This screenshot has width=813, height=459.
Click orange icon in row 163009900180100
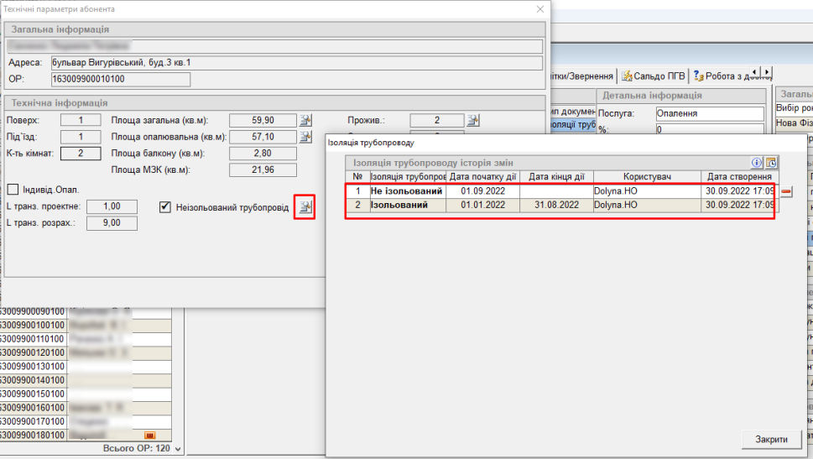tap(151, 435)
